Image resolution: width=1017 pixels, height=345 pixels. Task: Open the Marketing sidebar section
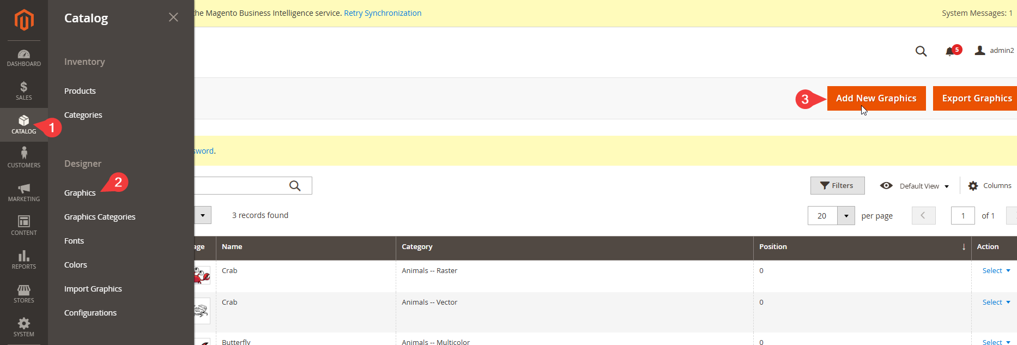pos(24,192)
